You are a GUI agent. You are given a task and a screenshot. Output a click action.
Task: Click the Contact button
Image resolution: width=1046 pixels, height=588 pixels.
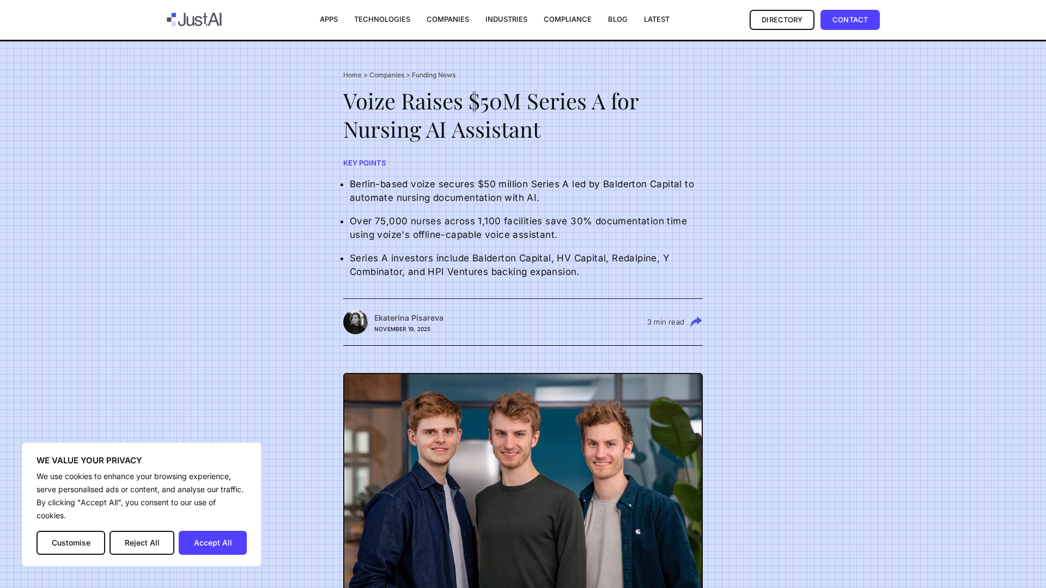[x=850, y=20]
